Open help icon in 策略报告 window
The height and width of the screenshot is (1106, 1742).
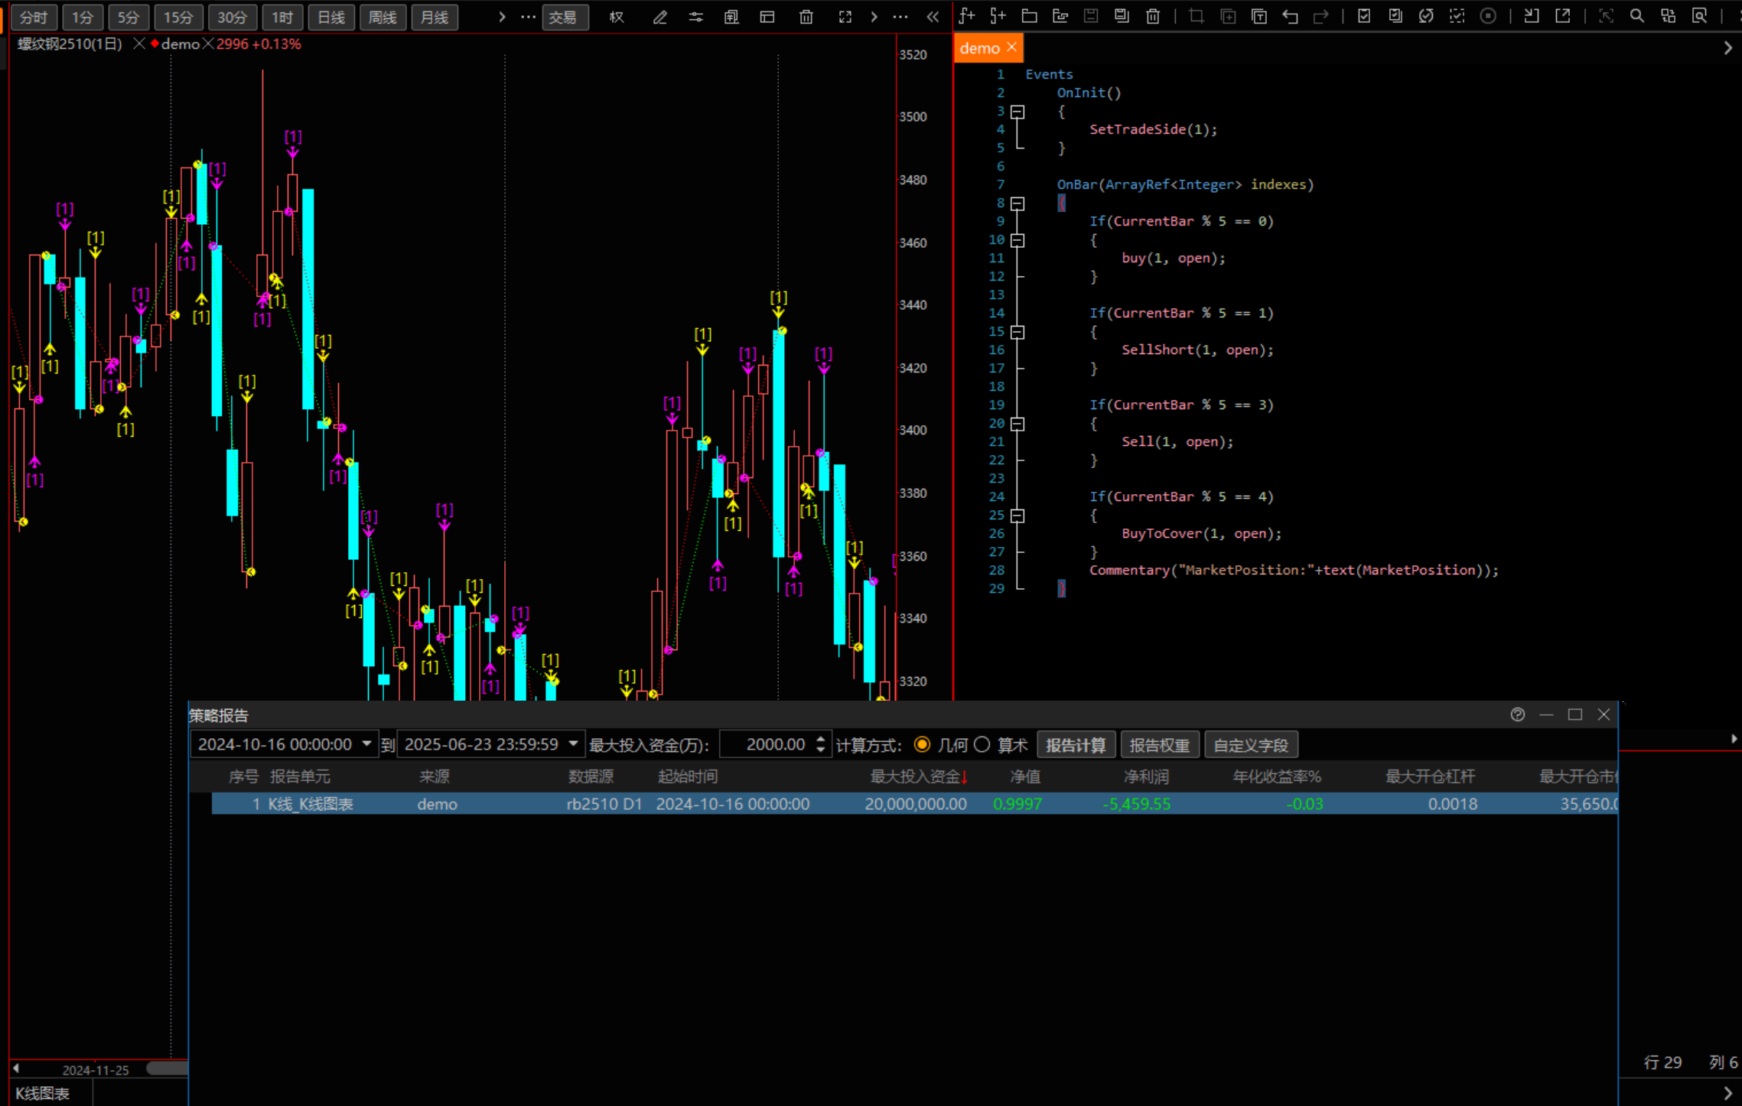[1518, 714]
